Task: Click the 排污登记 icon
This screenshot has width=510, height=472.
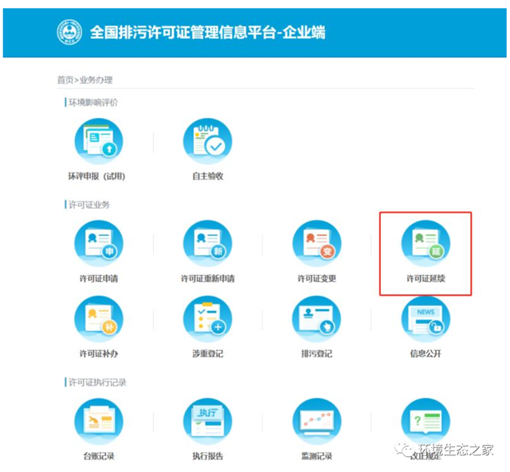Action: [317, 320]
